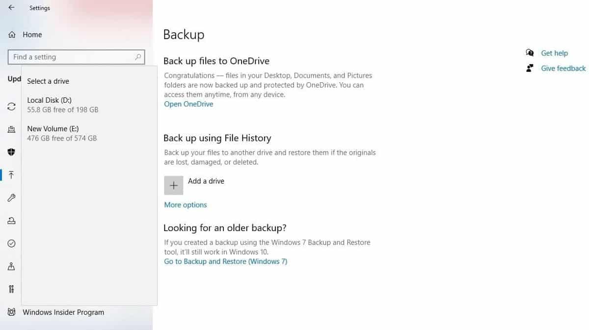Select the Backup upload-arrow sidebar icon

(11, 175)
